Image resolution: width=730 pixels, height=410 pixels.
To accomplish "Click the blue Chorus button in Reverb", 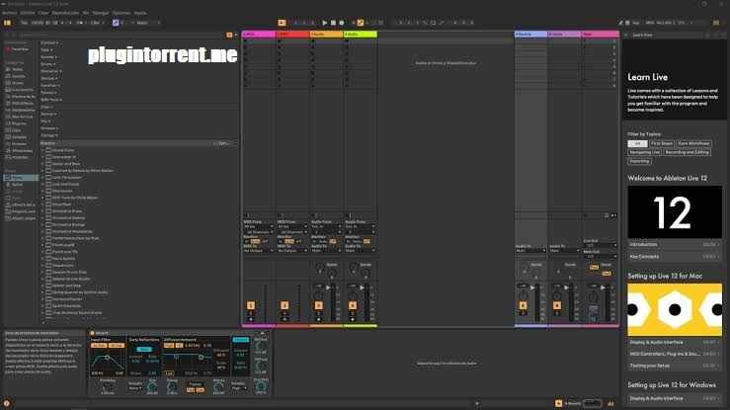I will click(241, 339).
